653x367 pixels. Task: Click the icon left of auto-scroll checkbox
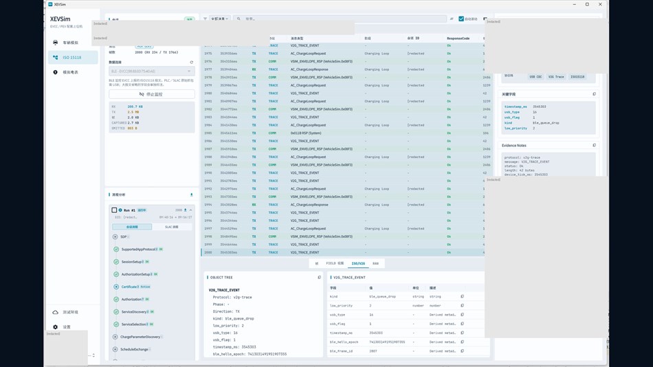pos(452,19)
